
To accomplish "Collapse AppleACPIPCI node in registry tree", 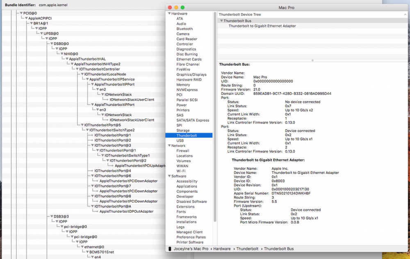I will 26,18.
